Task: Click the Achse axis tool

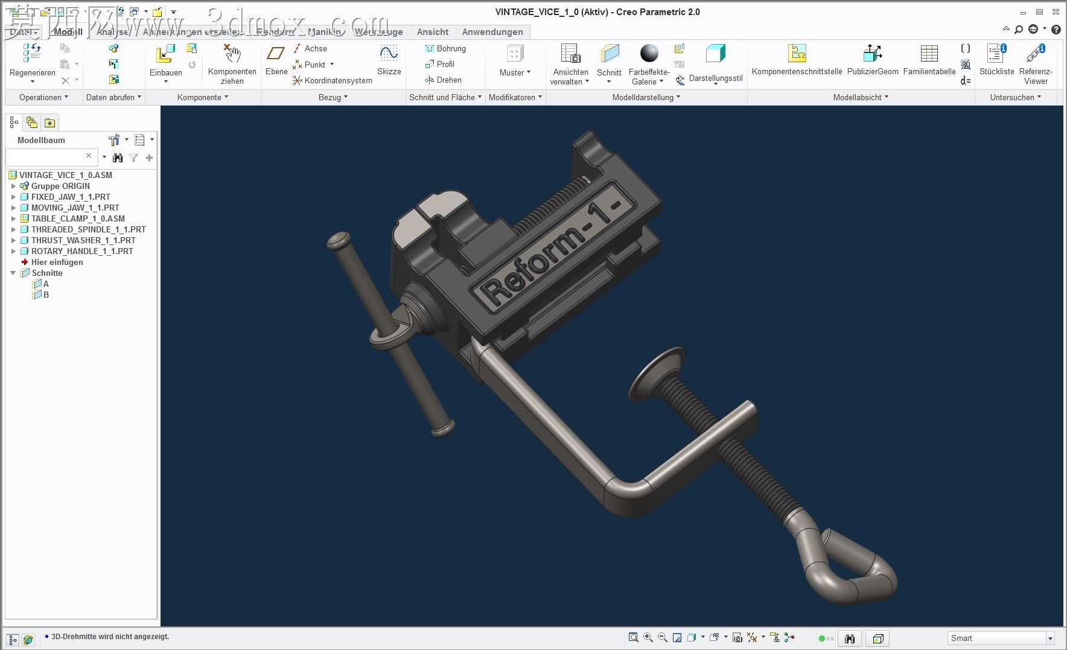Action: 310,48
